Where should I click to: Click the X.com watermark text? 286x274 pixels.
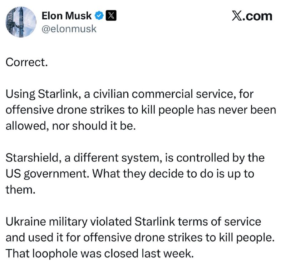pyautogui.click(x=252, y=16)
